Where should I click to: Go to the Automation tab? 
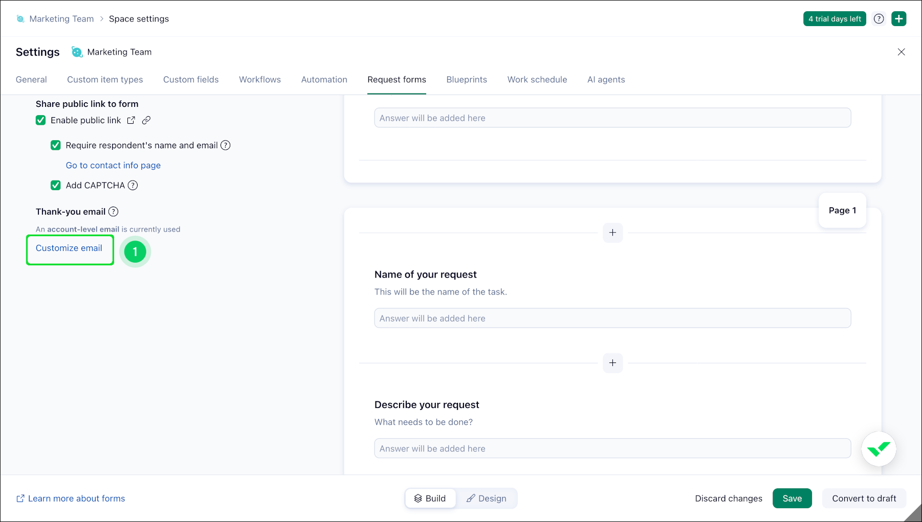pyautogui.click(x=324, y=80)
